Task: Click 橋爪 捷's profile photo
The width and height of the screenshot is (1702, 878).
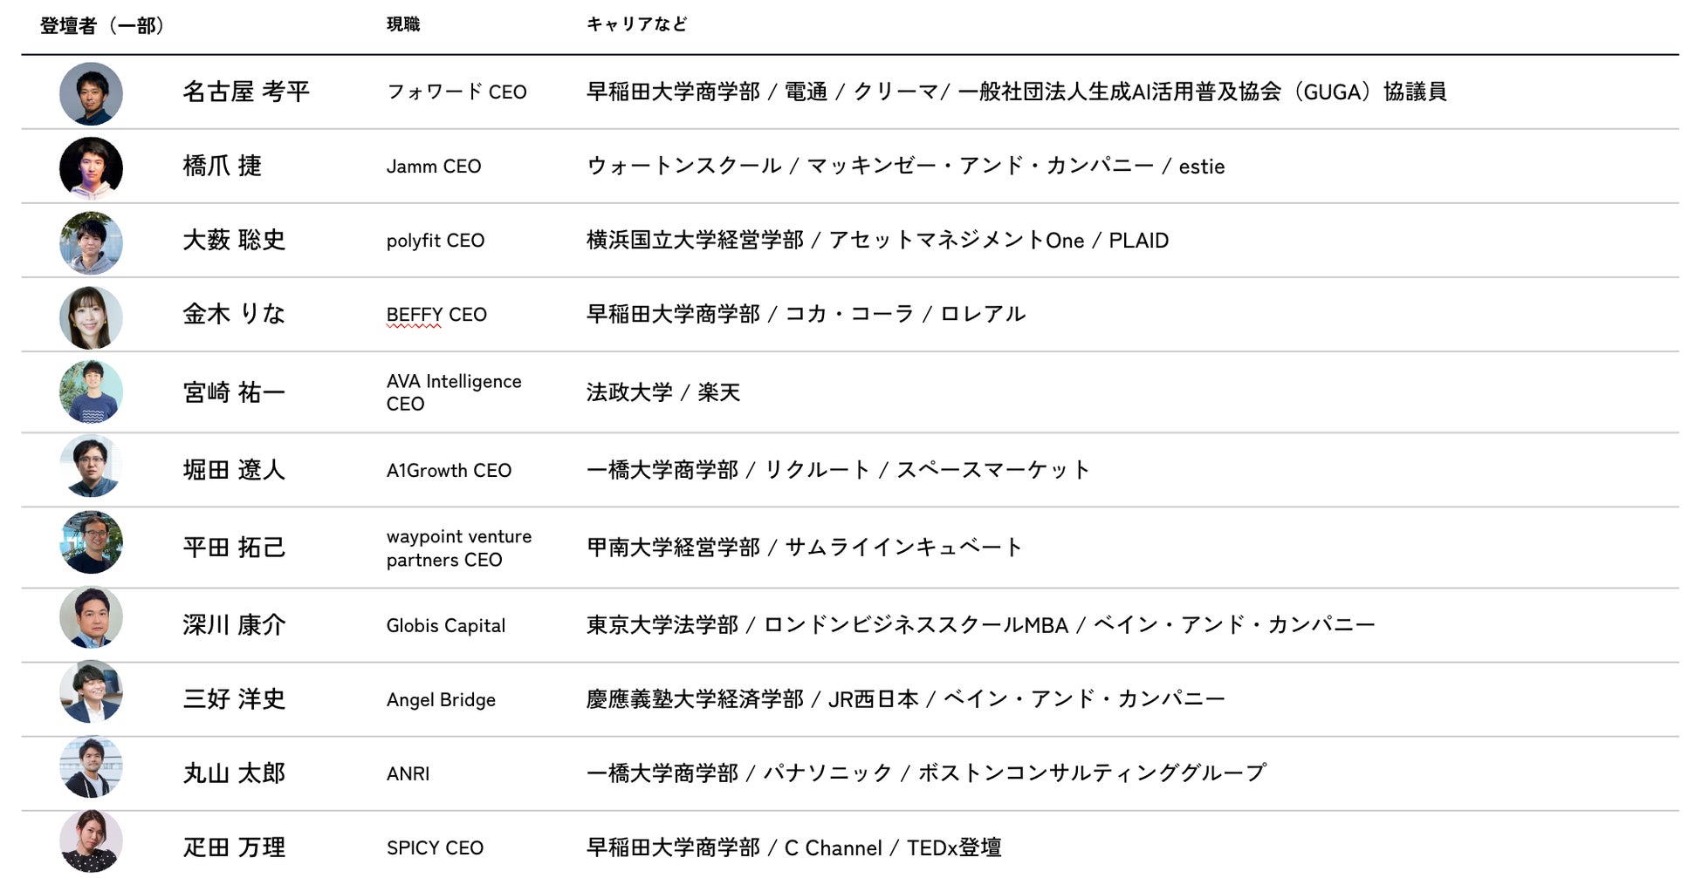Action: [x=91, y=167]
